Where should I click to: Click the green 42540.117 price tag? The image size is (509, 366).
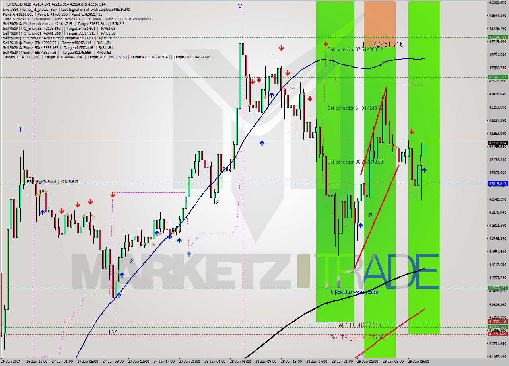(x=497, y=77)
